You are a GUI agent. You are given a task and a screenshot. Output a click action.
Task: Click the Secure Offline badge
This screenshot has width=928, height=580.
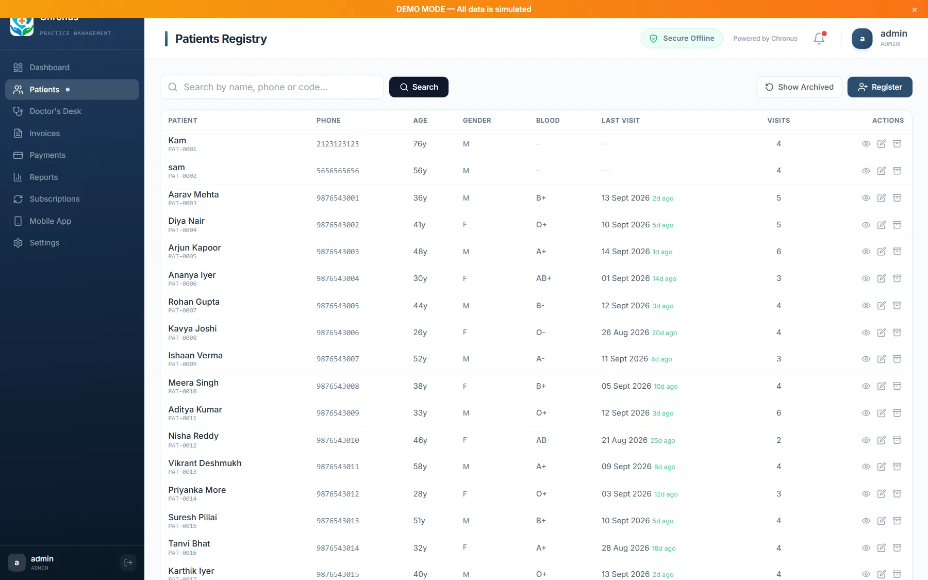682,38
